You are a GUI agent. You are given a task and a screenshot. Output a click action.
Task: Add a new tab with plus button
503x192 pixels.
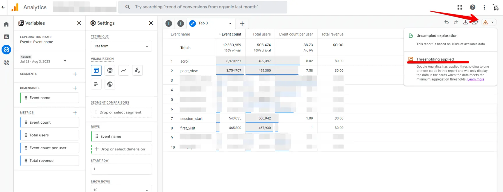click(242, 24)
